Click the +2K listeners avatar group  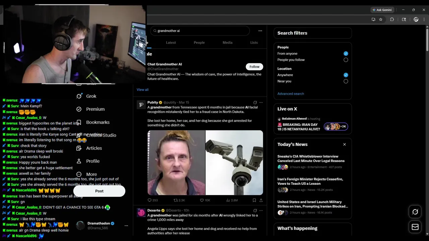[x=336, y=127]
